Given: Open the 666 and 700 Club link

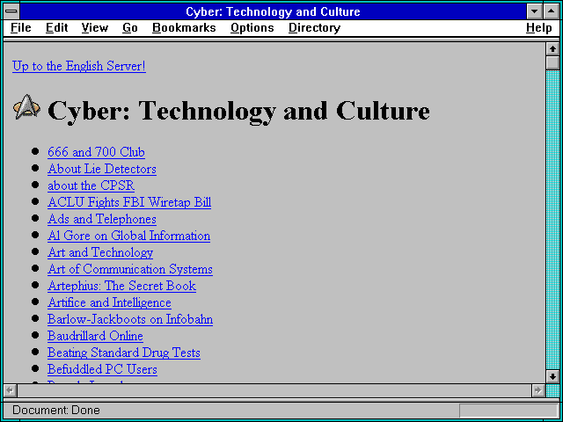Looking at the screenshot, I should point(96,152).
